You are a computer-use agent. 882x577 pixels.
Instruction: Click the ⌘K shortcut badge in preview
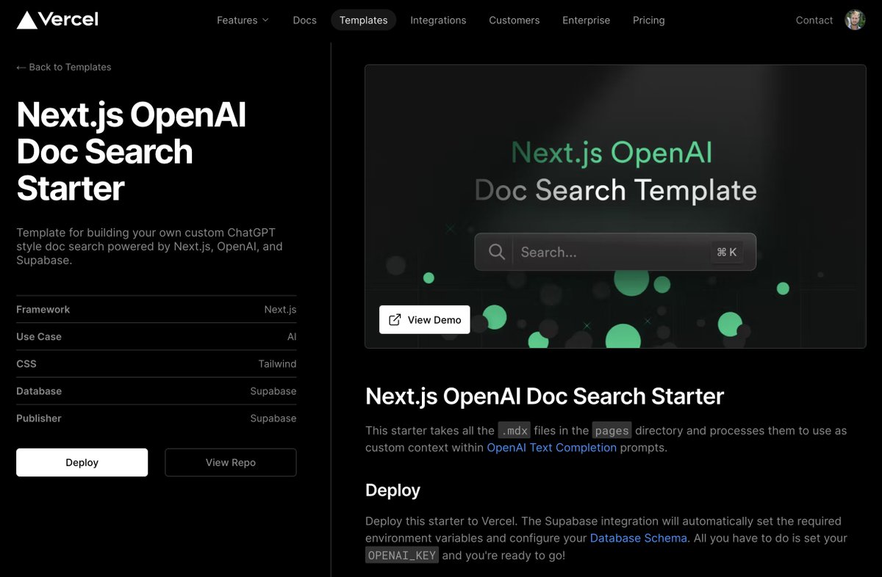(x=727, y=252)
